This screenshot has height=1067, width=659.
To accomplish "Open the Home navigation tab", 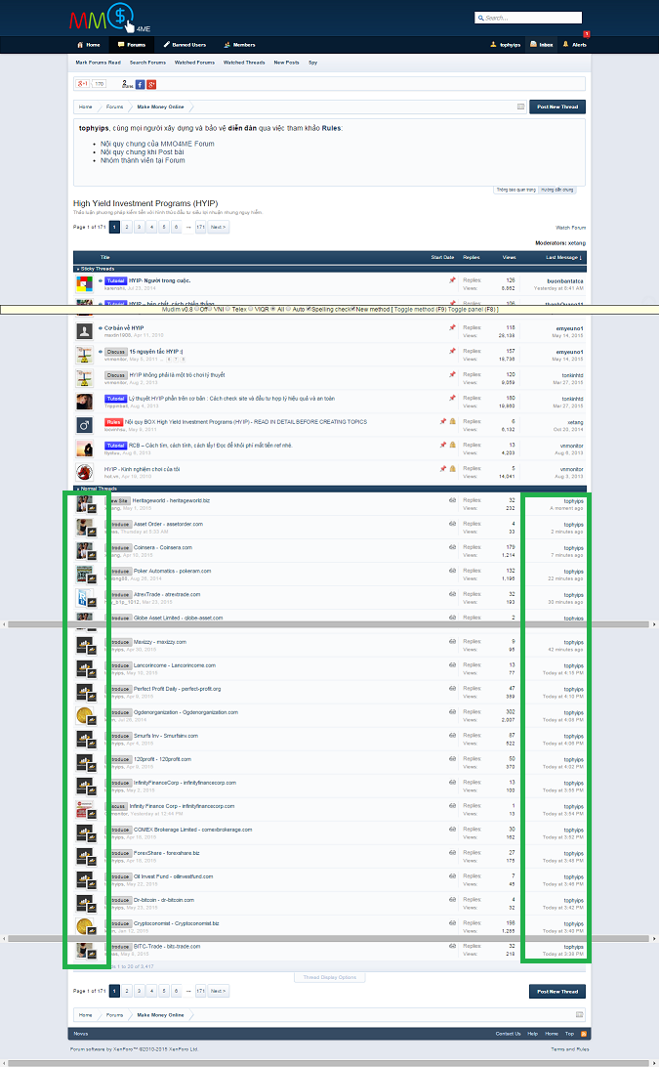I will pyautogui.click(x=89, y=45).
